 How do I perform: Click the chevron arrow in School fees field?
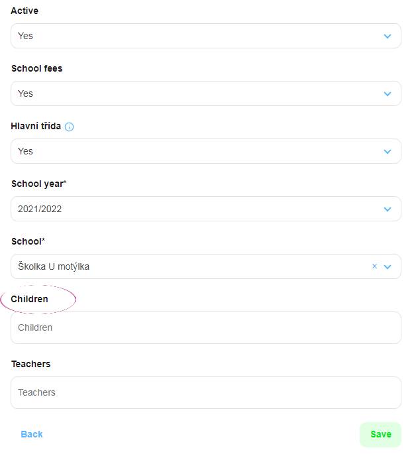click(x=388, y=94)
